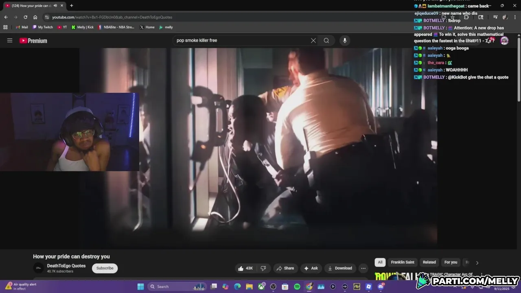Viewport: 521px width, 293px height.
Task: Open the Windows Start menu
Action: 140,286
